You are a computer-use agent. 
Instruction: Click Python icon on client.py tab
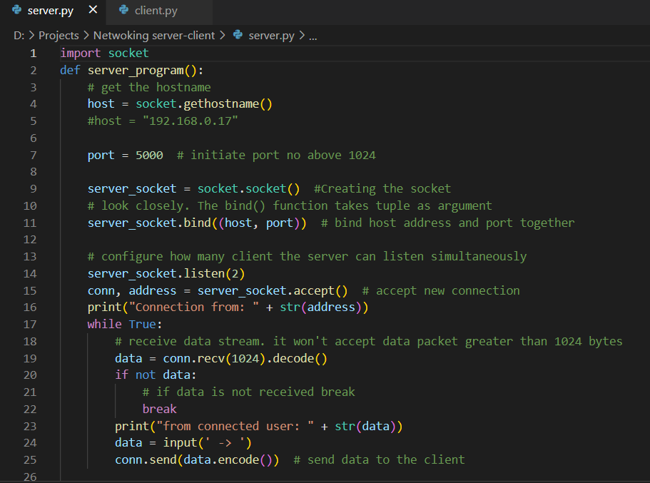coord(123,10)
